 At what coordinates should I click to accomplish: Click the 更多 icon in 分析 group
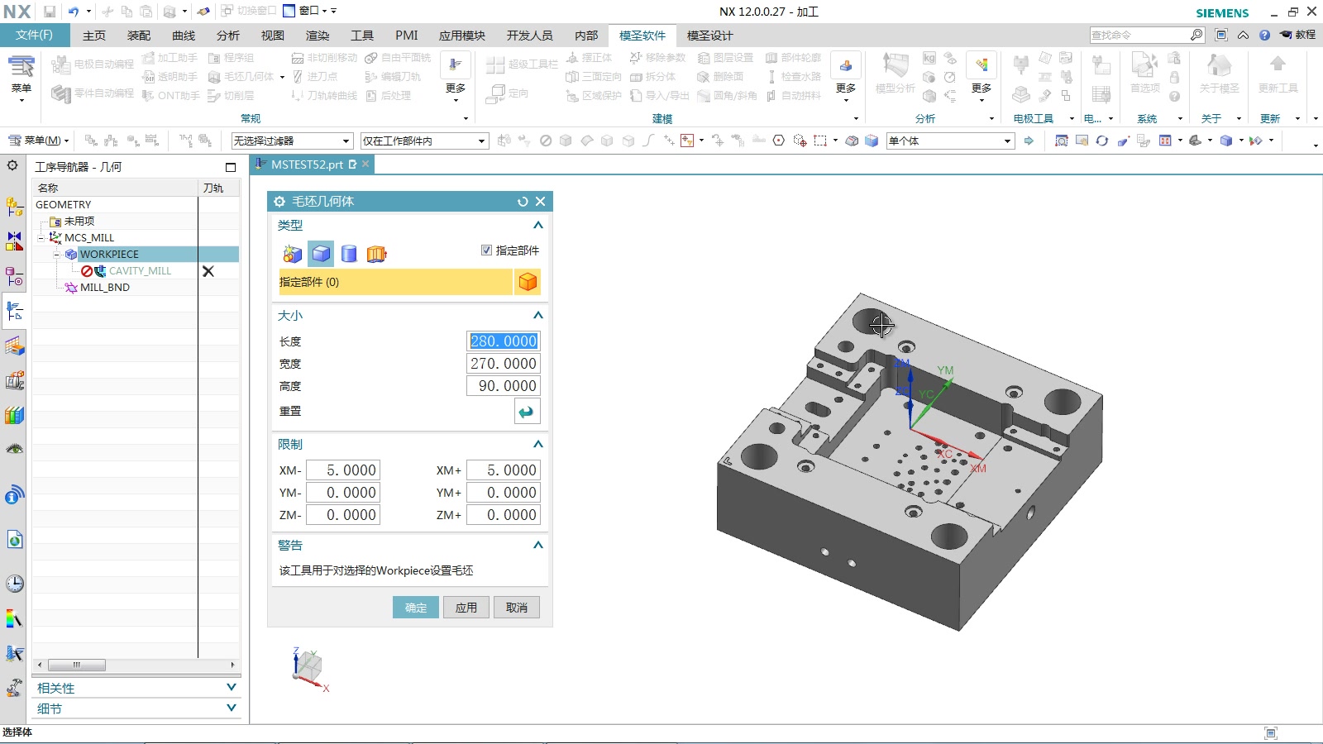pyautogui.click(x=982, y=76)
